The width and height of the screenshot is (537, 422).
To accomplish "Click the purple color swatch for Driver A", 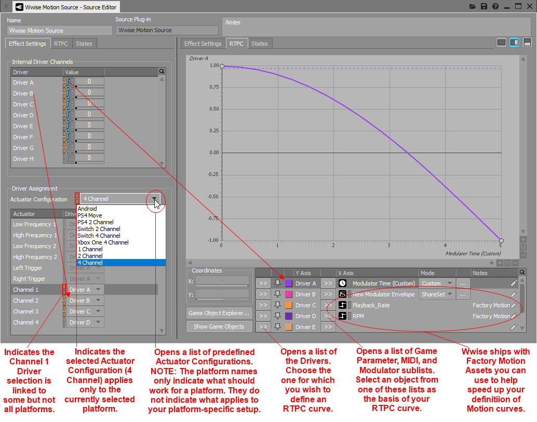I will pos(289,283).
